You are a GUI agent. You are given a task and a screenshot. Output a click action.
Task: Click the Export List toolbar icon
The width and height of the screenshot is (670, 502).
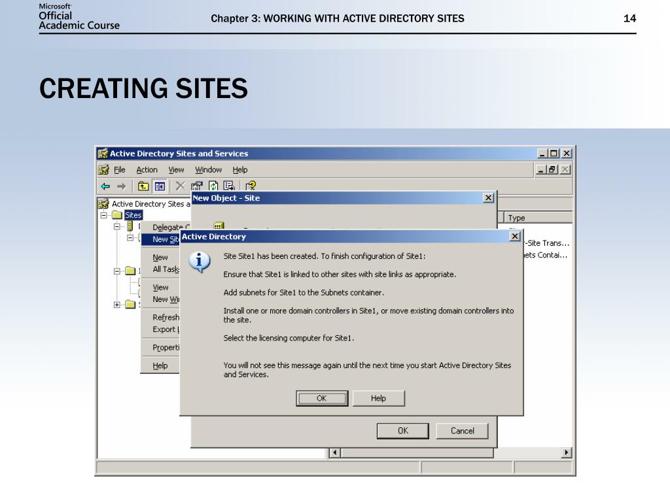point(229,186)
